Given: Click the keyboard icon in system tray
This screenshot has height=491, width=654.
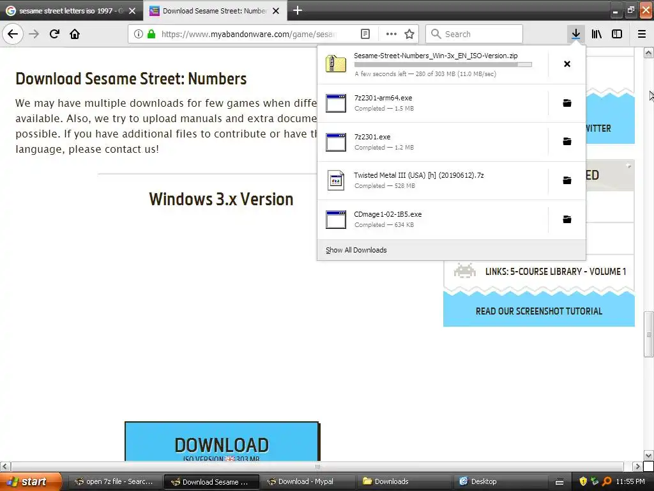Looking at the screenshot, I should [x=559, y=482].
